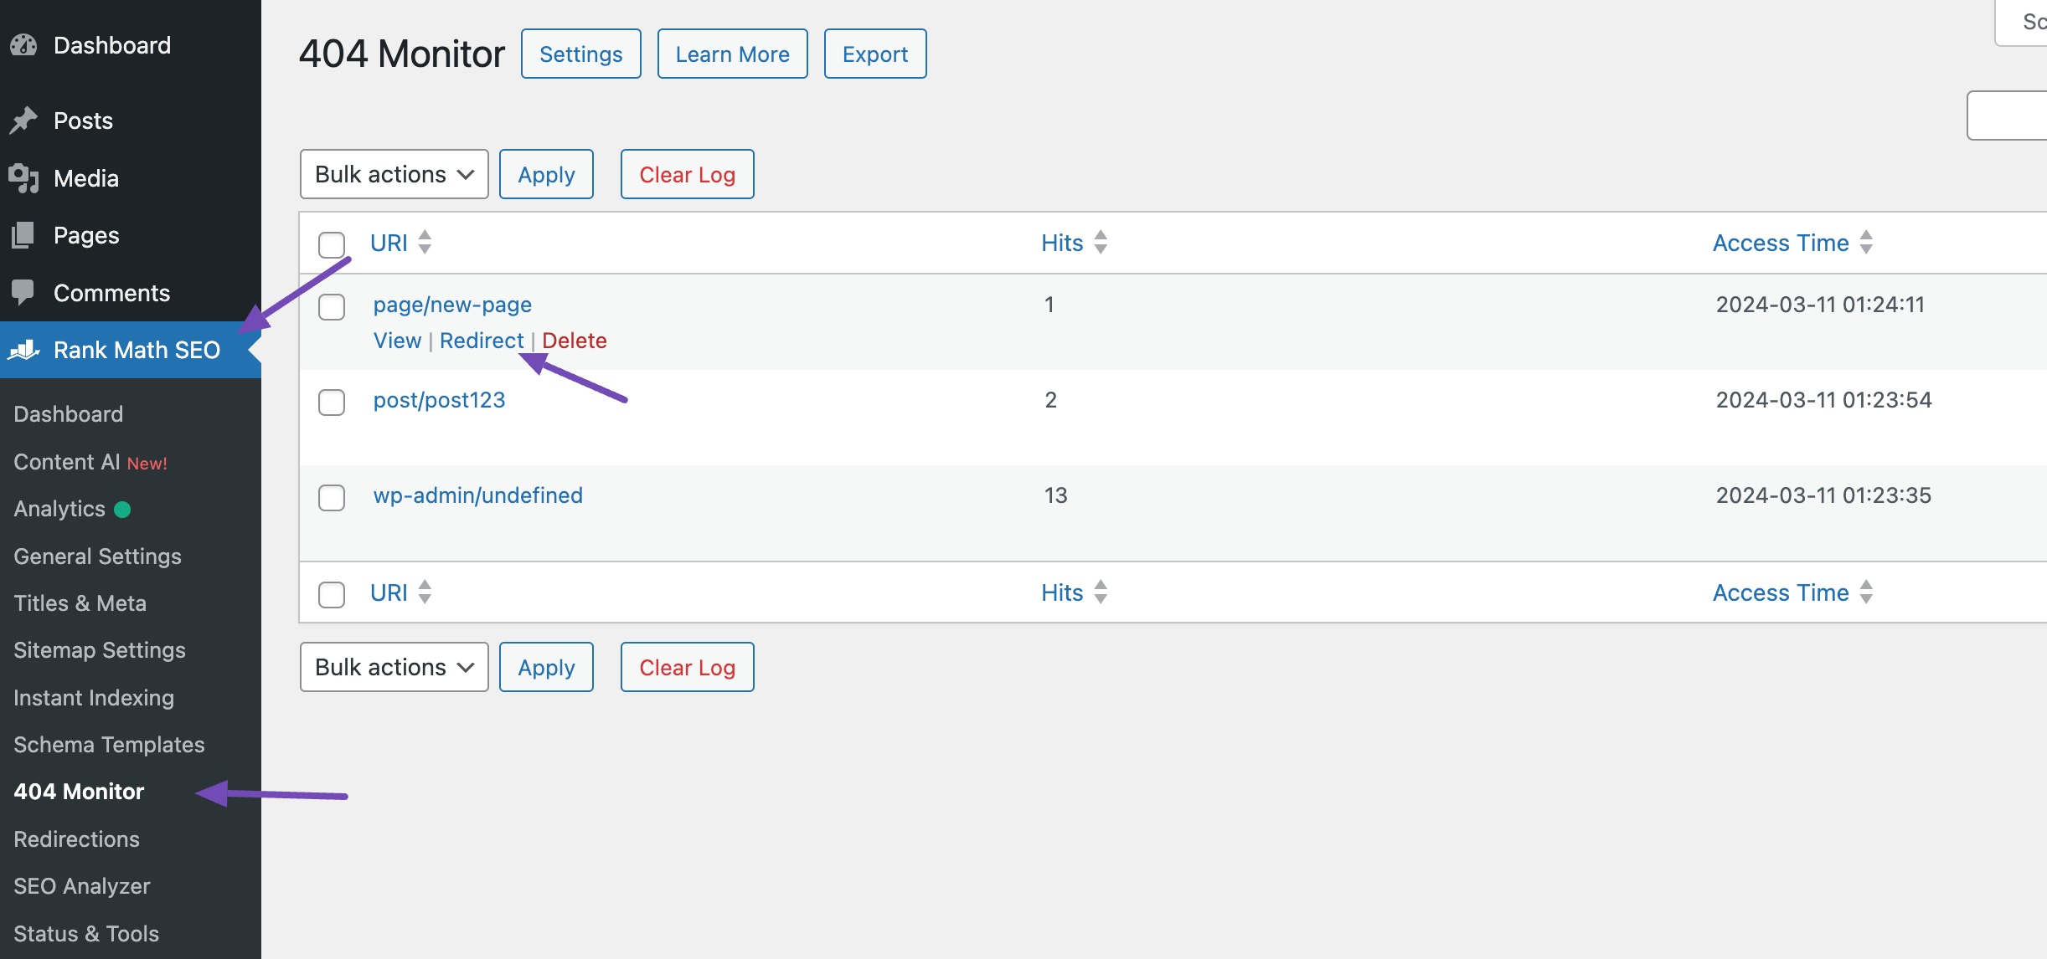Open the bottom Bulk actions dropdown
2047x959 pixels.
[394, 667]
